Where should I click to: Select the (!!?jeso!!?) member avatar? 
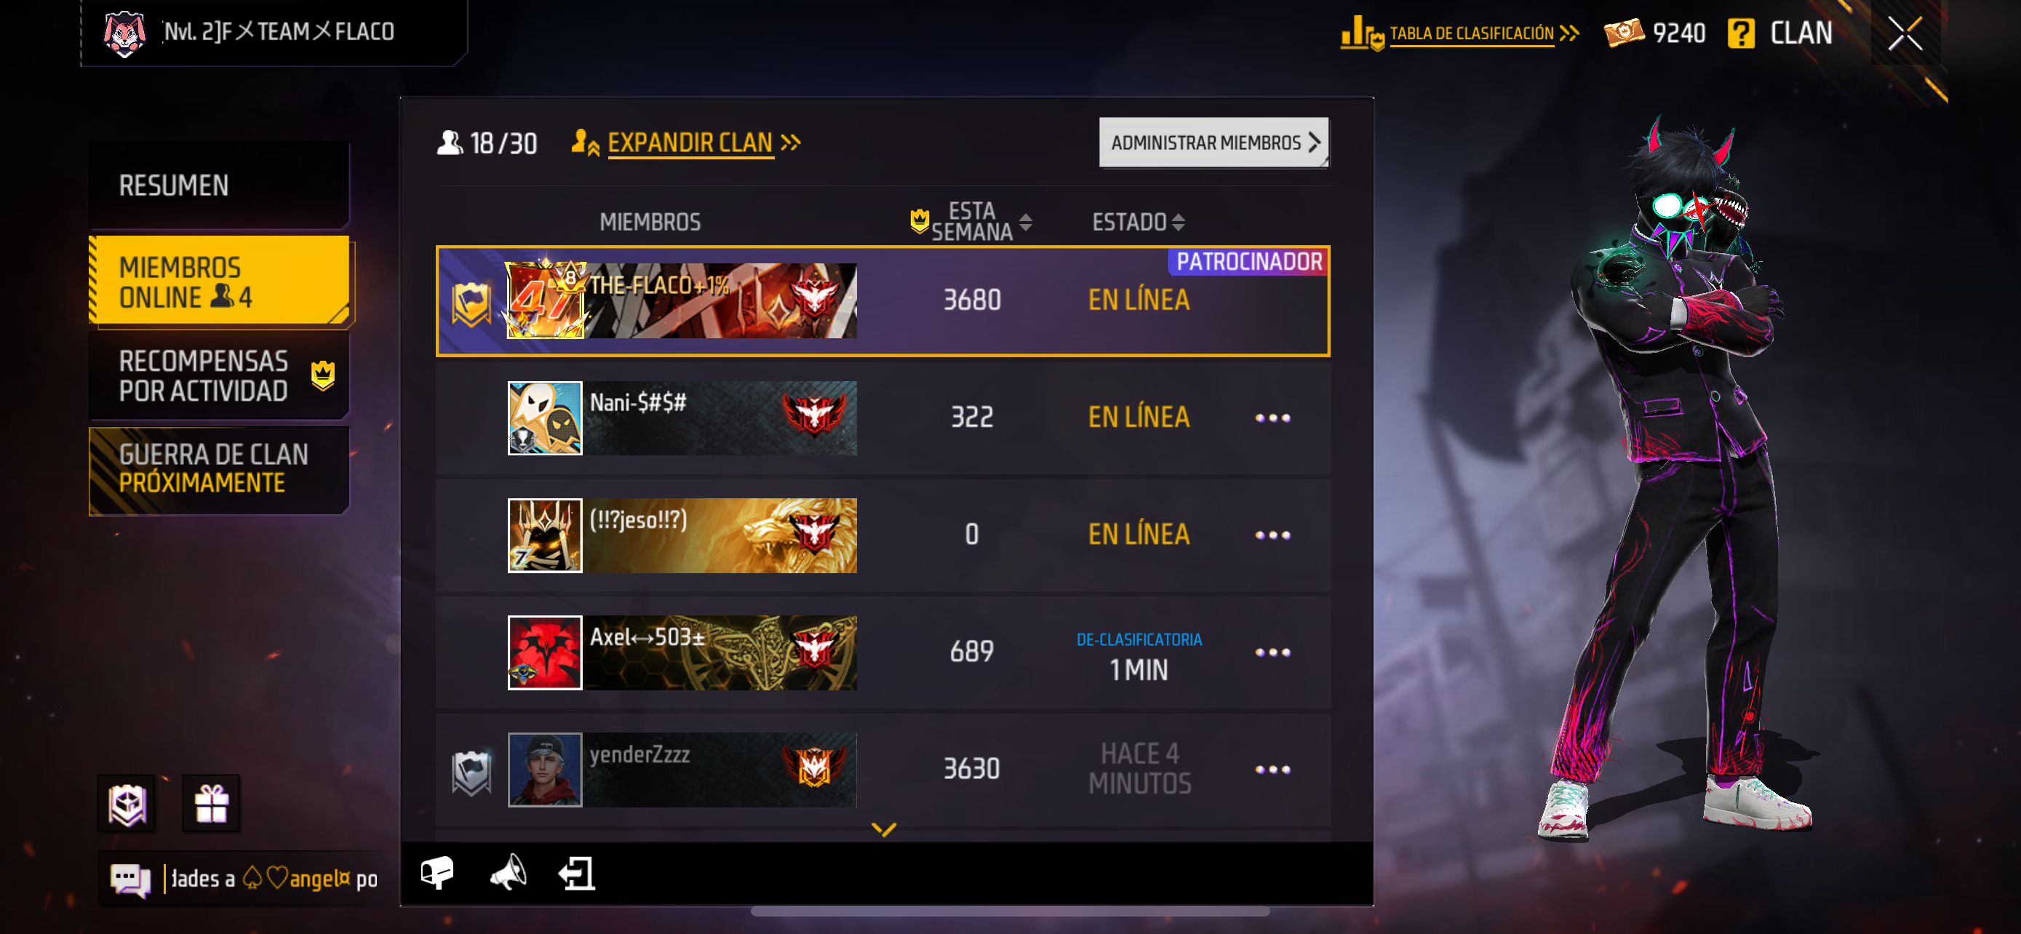[544, 535]
